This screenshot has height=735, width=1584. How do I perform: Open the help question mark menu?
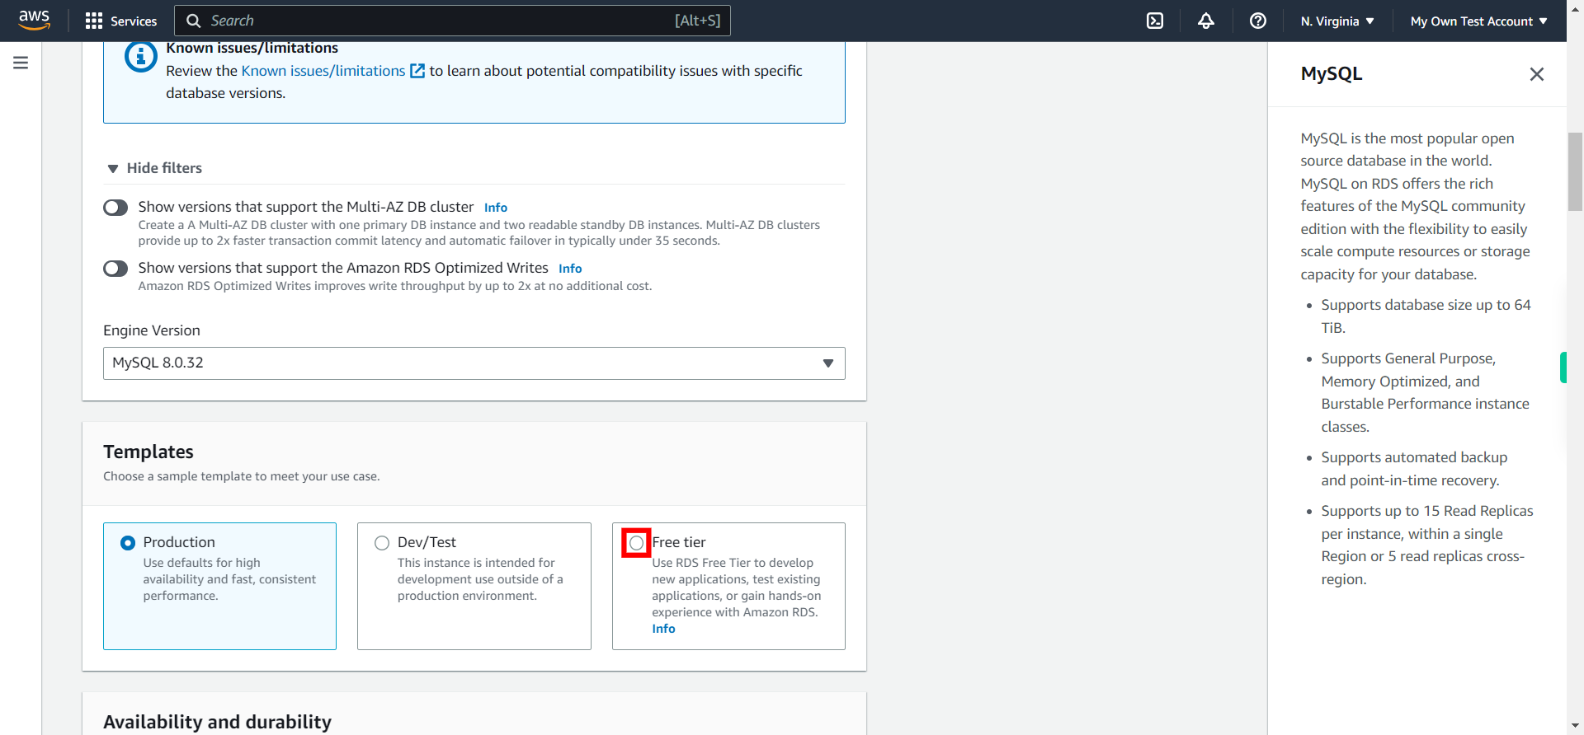[1258, 21]
